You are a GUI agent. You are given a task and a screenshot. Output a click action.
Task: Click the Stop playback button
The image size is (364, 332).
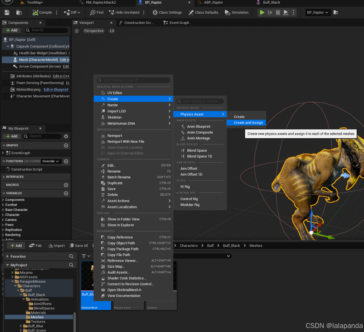pyautogui.click(x=278, y=13)
